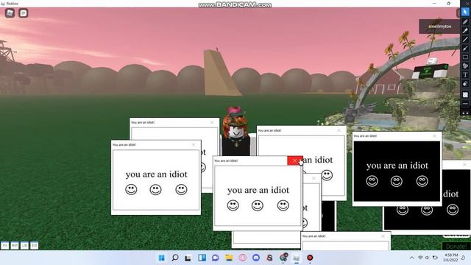Open Task View from the taskbar
The width and height of the screenshot is (471, 265).
[x=188, y=258]
